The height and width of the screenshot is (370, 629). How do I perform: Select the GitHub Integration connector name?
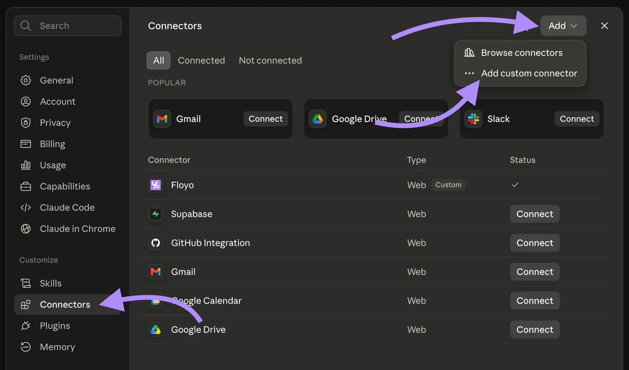tap(210, 243)
